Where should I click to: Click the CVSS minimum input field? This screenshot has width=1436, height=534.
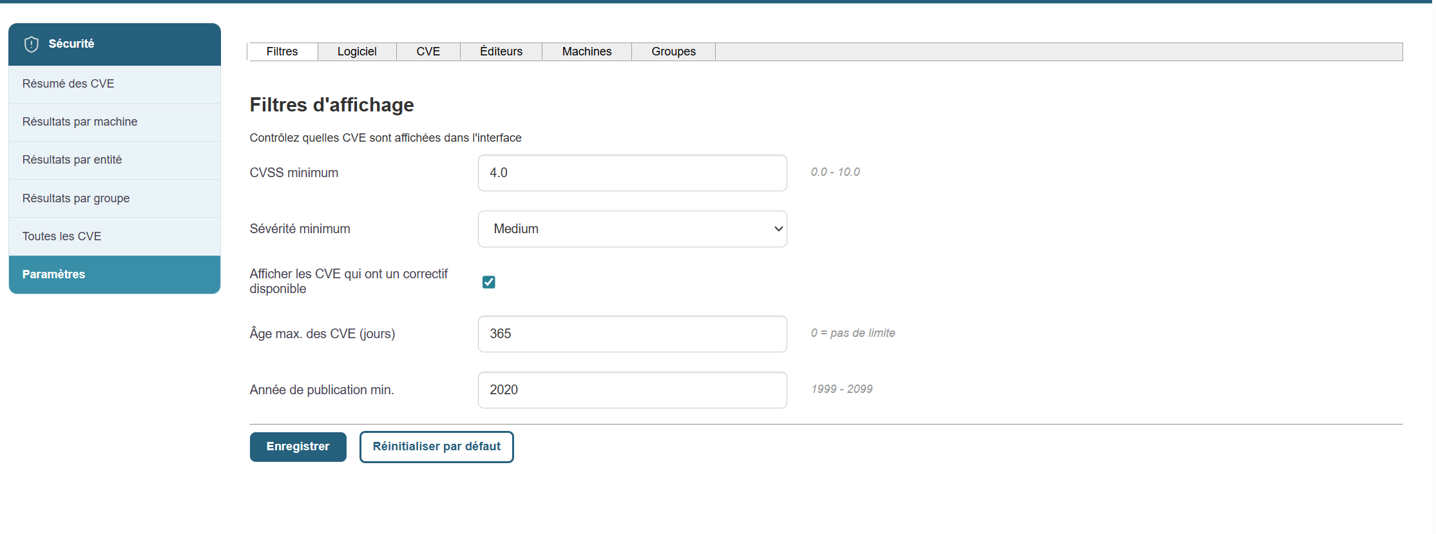pyautogui.click(x=632, y=173)
